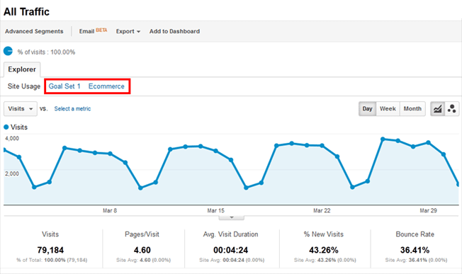Click the Mar 15 axis label

[215, 210]
